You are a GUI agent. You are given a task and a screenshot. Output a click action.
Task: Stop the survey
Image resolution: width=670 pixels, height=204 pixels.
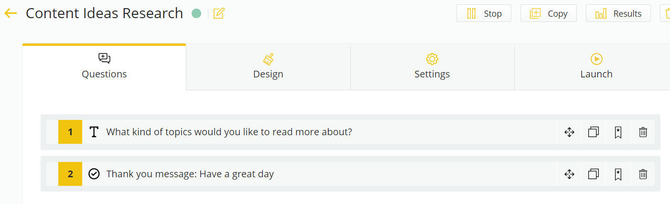click(x=484, y=13)
